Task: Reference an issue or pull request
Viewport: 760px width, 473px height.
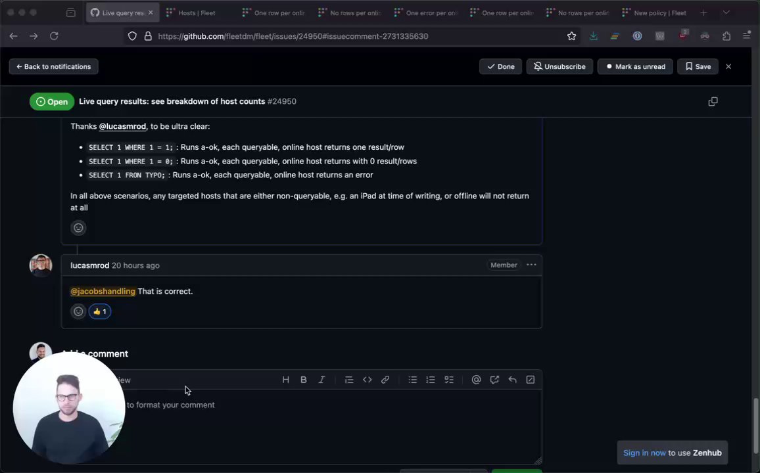Action: point(494,380)
